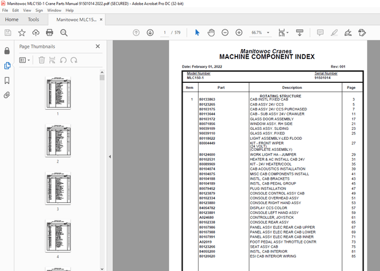The width and height of the screenshot is (380, 271).
Task: Select page 2 thumbnail
Action: pos(58,140)
